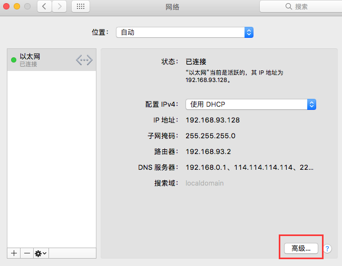Click the Ethernet arrows icon in sidebar

[x=84, y=60]
